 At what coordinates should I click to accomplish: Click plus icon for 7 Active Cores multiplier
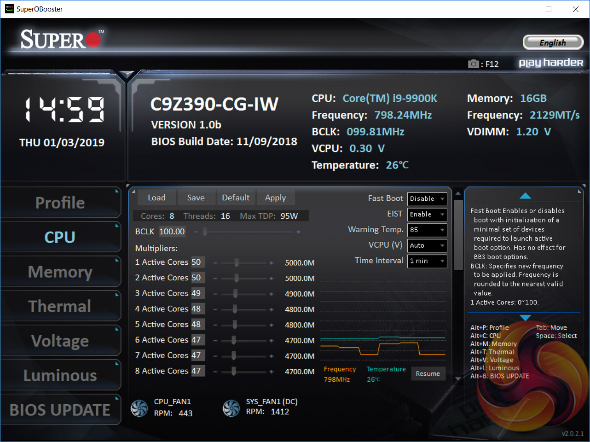[272, 356]
